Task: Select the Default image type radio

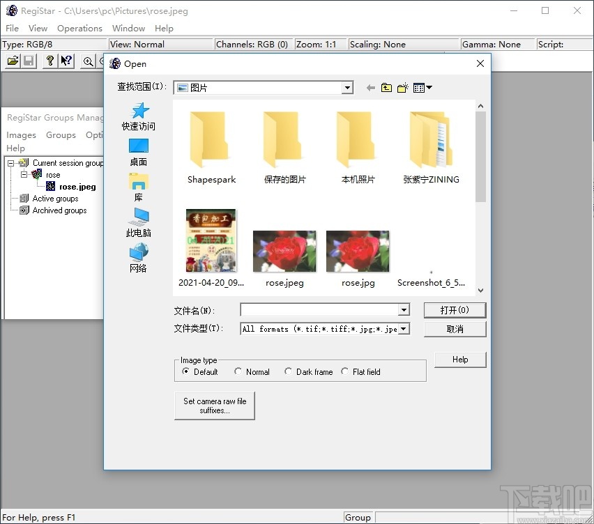Action: 185,371
